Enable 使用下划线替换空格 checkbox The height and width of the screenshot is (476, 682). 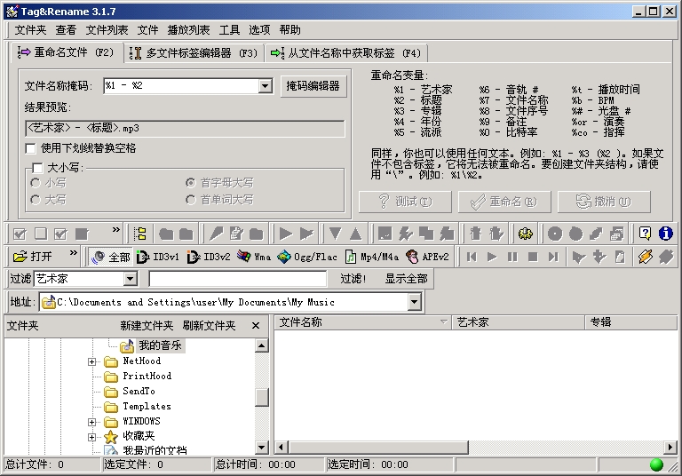pyautogui.click(x=30, y=148)
